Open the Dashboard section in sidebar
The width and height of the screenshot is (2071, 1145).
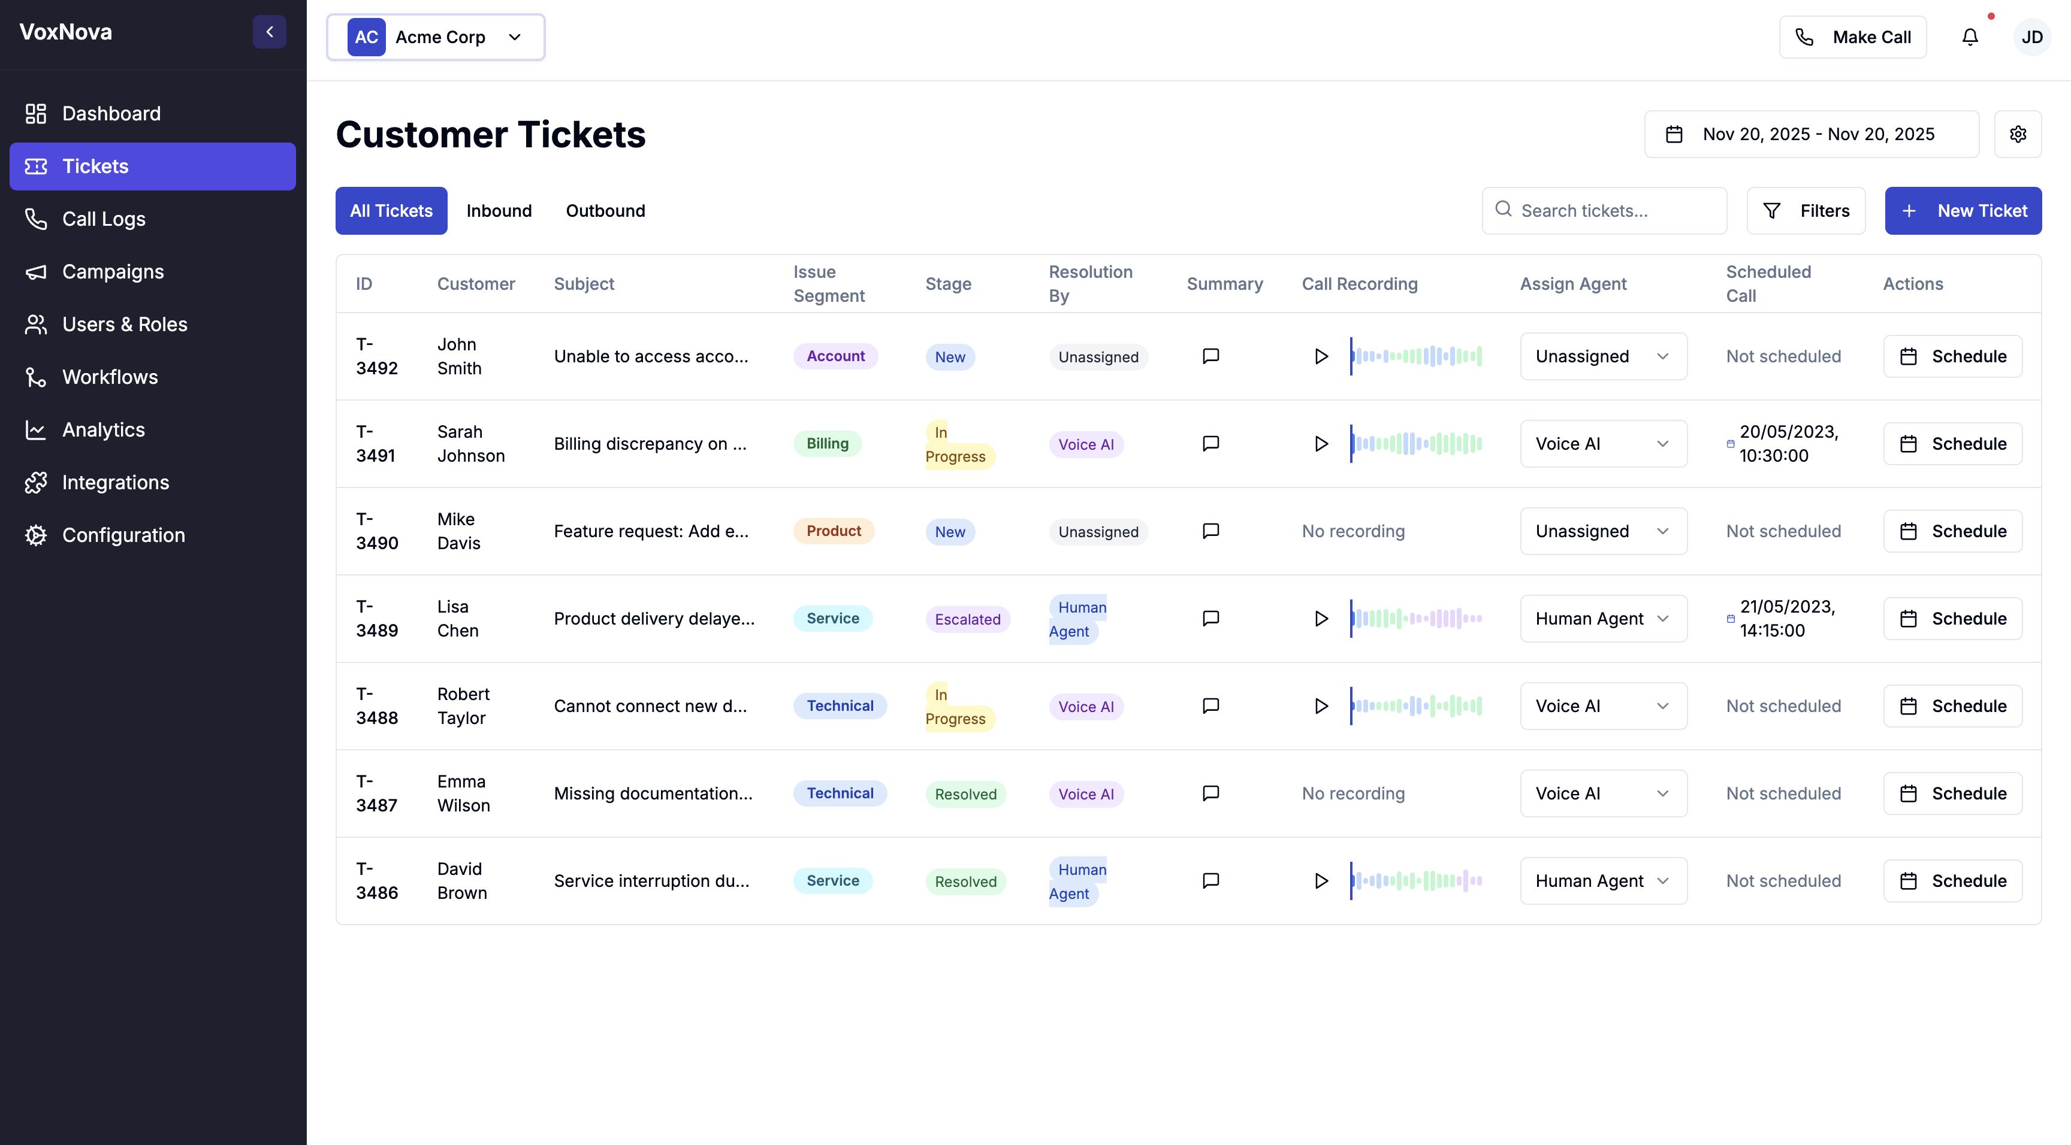pyautogui.click(x=111, y=113)
